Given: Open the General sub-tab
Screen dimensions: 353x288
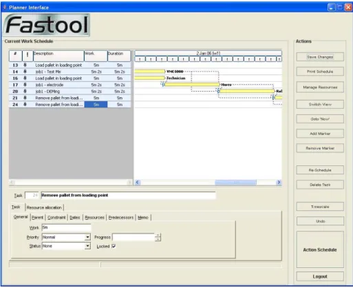Looking at the screenshot, I should [x=21, y=217].
